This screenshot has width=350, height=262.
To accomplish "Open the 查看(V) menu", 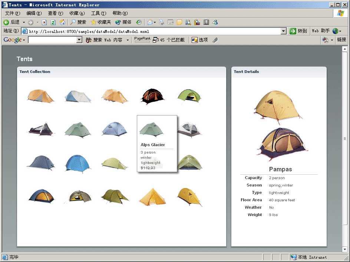I will tap(56, 13).
